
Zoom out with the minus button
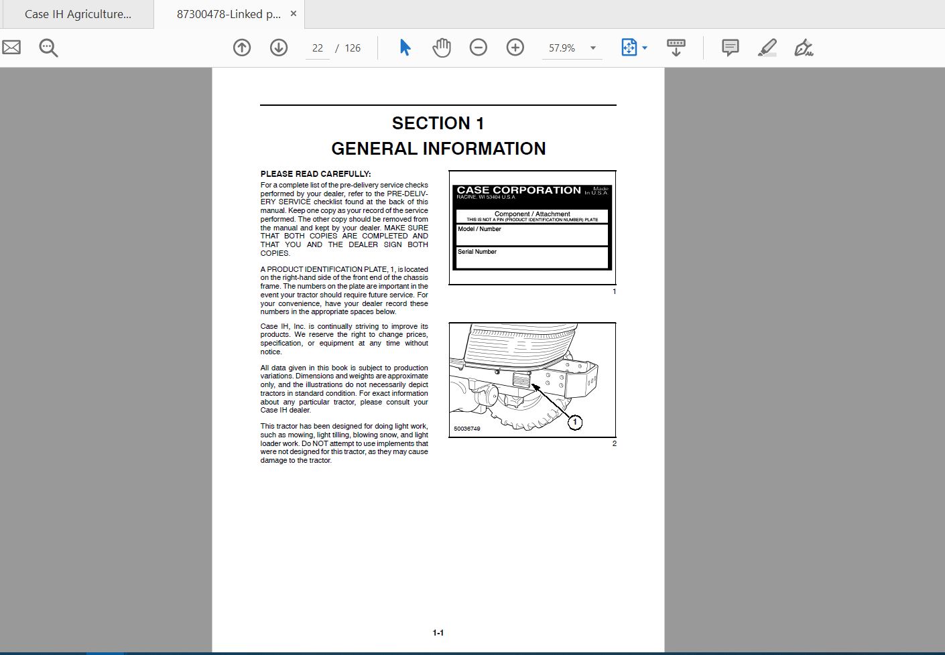coord(479,48)
